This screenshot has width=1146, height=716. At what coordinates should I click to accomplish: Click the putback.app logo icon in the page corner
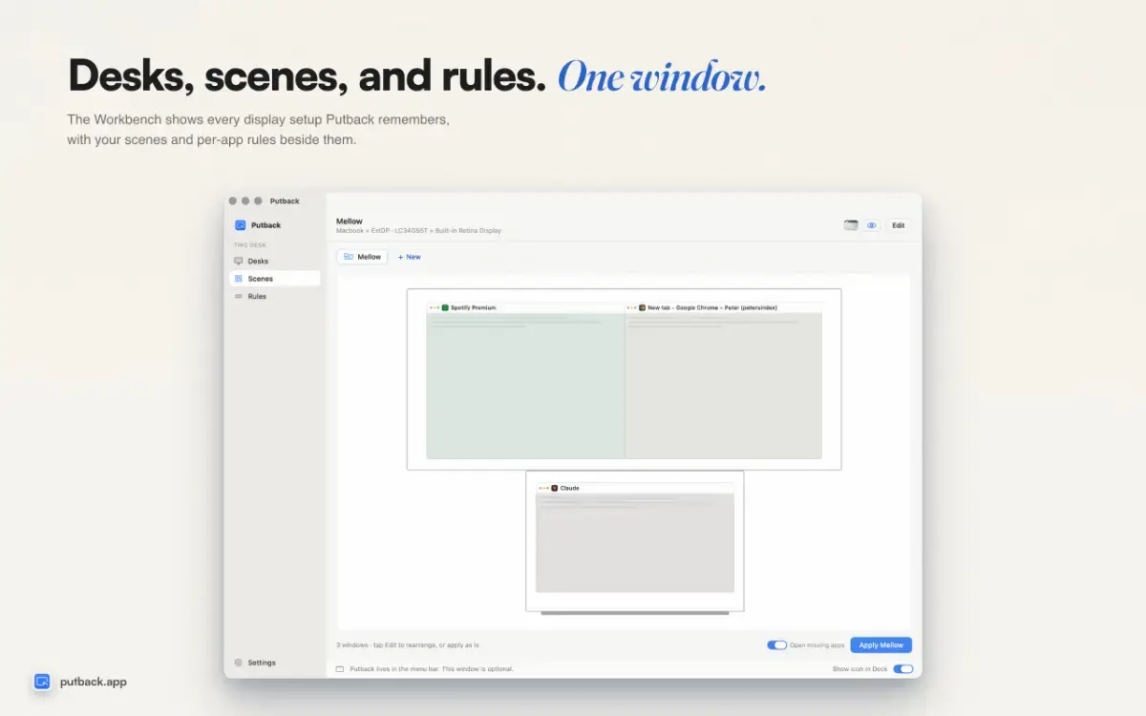pos(42,682)
